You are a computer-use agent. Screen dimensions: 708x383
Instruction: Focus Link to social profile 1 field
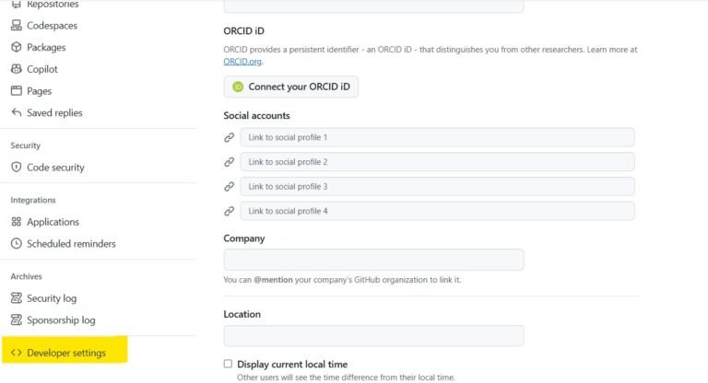point(437,137)
